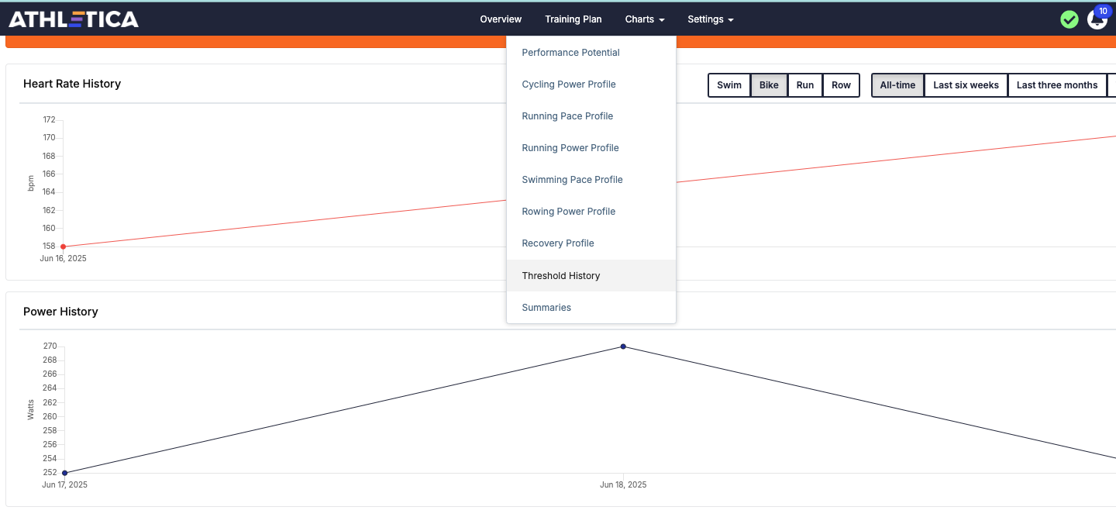
Task: Click the Heart Rate History title
Action: (72, 84)
